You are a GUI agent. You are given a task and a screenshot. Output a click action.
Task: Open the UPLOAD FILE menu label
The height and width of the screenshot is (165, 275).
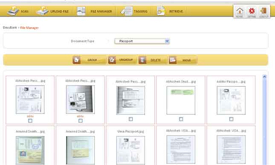coord(59,11)
